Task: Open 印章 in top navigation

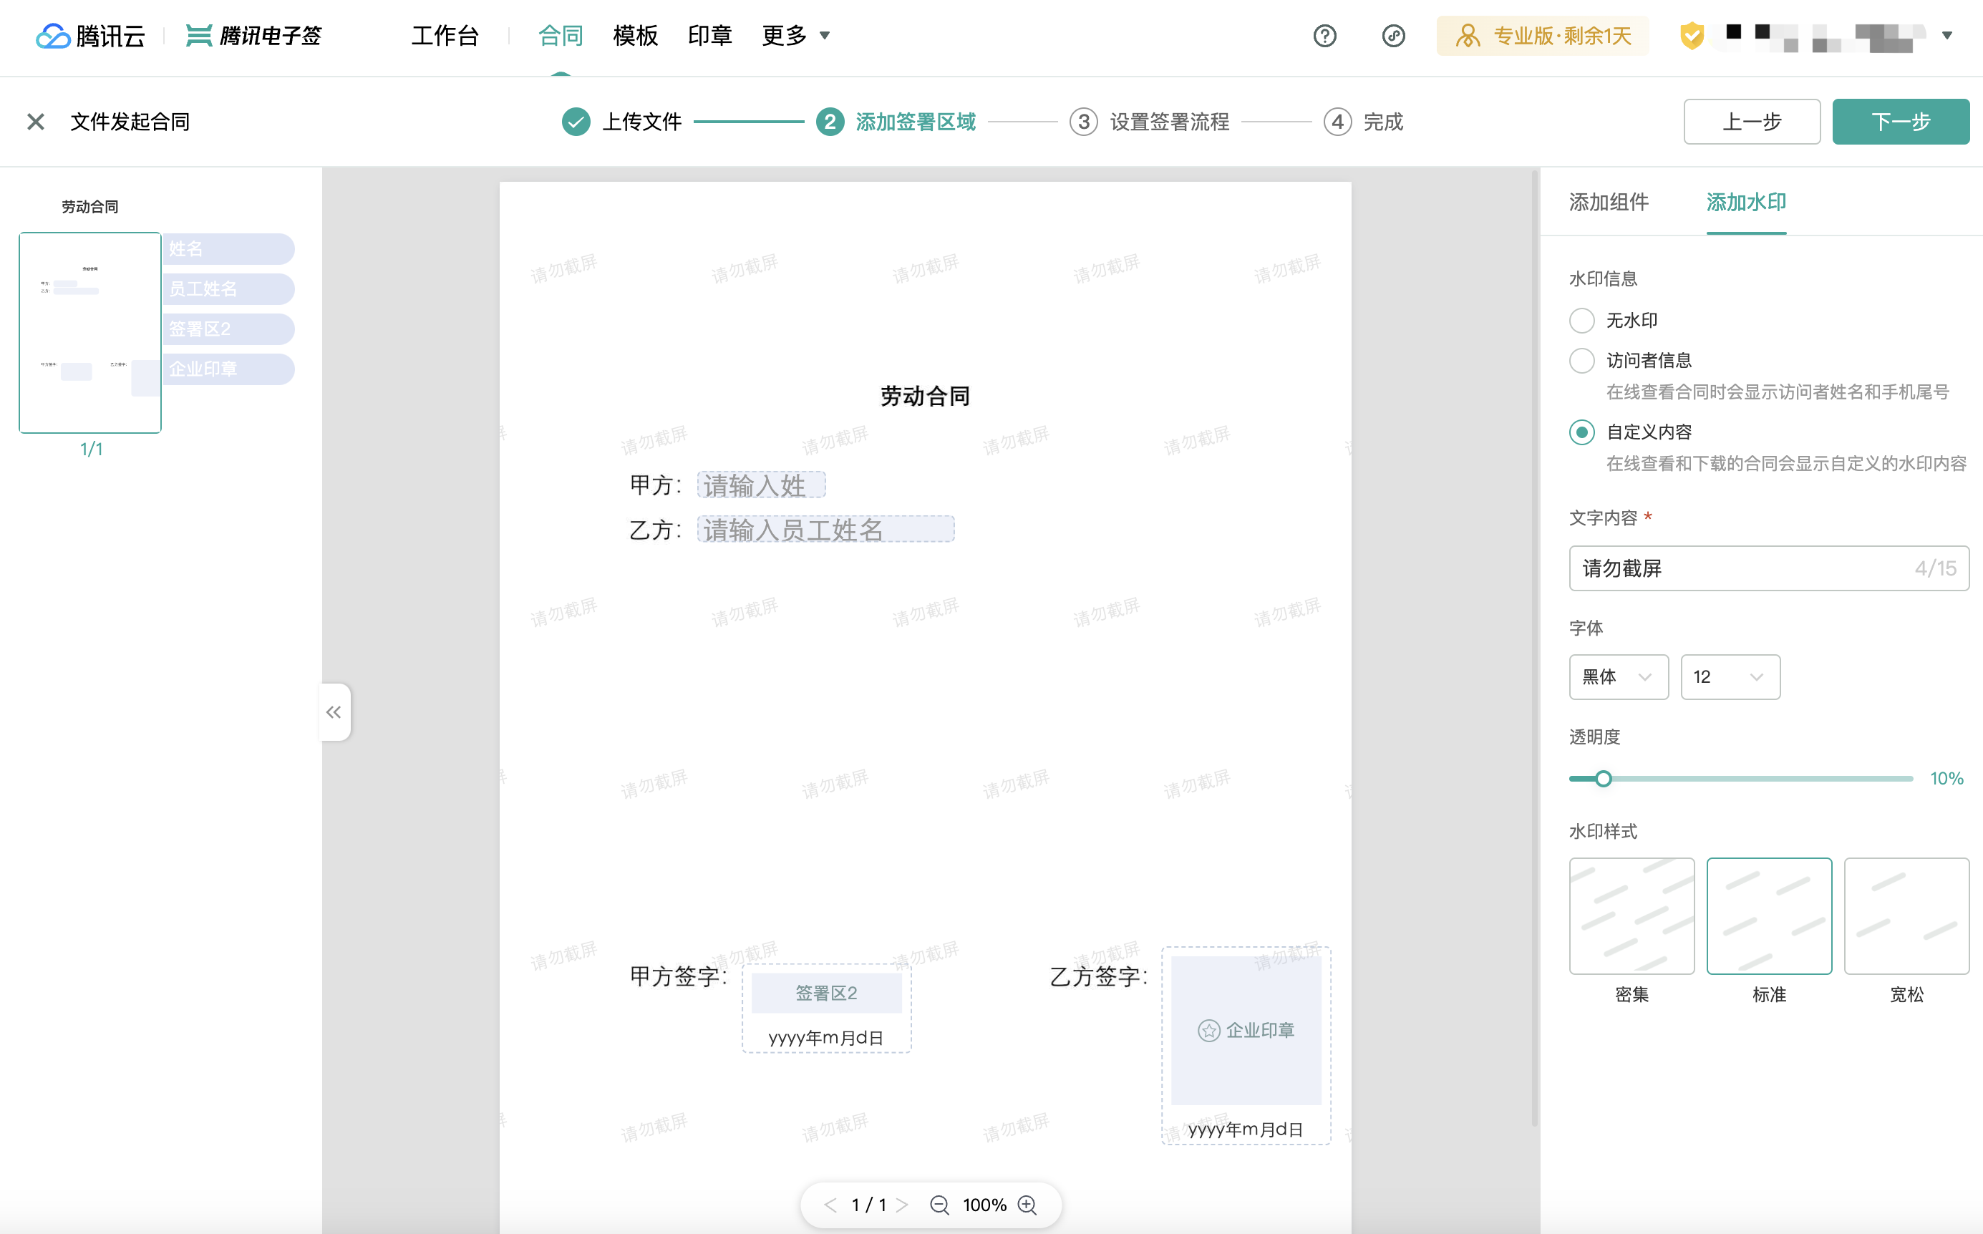Action: (x=709, y=35)
